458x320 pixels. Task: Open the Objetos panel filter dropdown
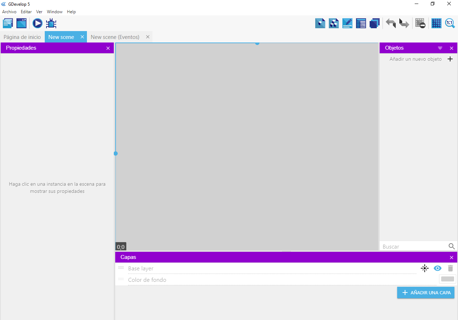pos(440,48)
